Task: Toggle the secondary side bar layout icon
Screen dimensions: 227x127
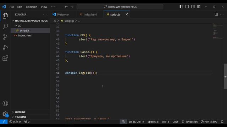Action: click(193, 7)
